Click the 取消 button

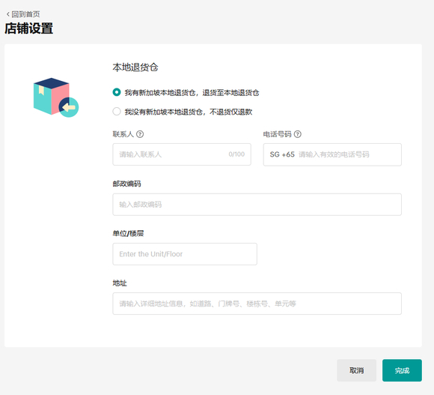356,370
